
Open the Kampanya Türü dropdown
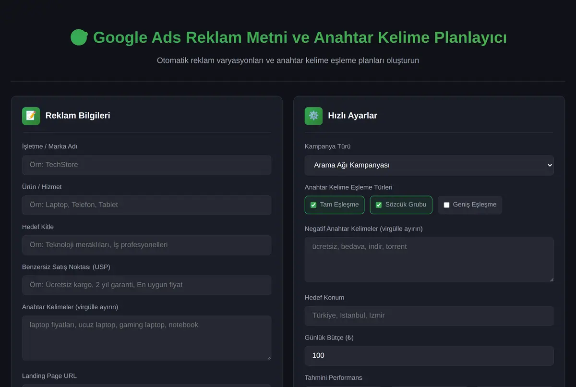(x=429, y=165)
